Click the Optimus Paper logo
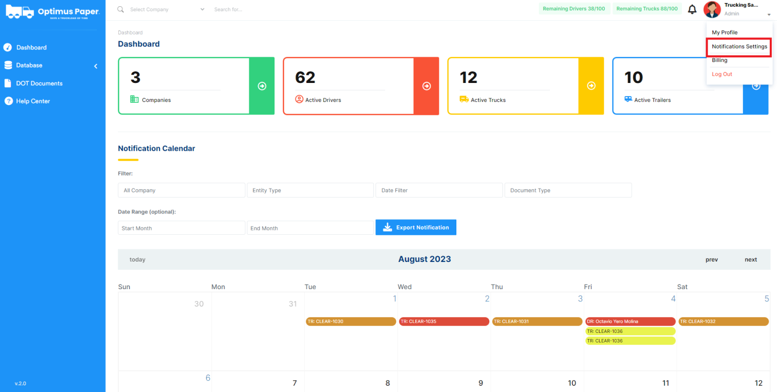 point(52,12)
